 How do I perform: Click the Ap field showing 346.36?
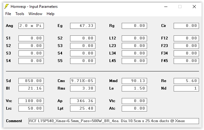(83, 101)
